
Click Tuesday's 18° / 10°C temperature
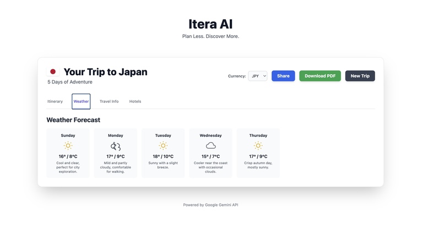coord(163,156)
